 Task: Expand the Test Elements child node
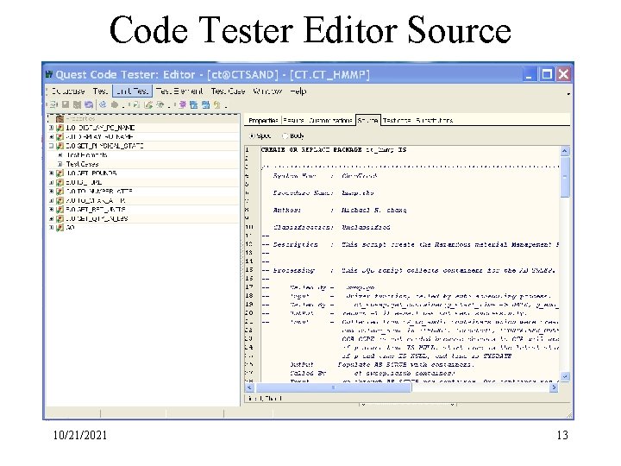[60, 155]
